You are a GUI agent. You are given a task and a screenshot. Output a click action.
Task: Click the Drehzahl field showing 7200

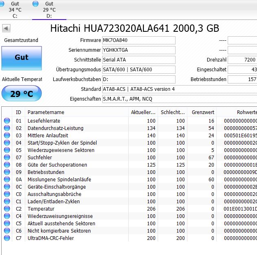[242, 60]
